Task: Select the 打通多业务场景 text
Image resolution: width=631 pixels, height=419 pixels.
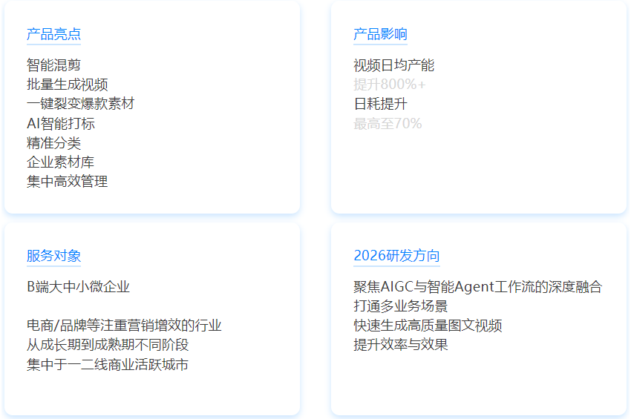Action: click(x=401, y=306)
